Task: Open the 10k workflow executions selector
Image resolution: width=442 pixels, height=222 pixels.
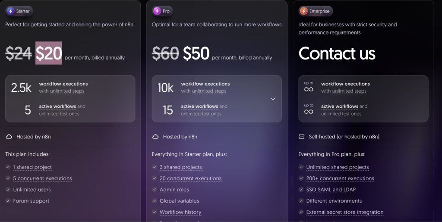Action: pyautogui.click(x=217, y=99)
